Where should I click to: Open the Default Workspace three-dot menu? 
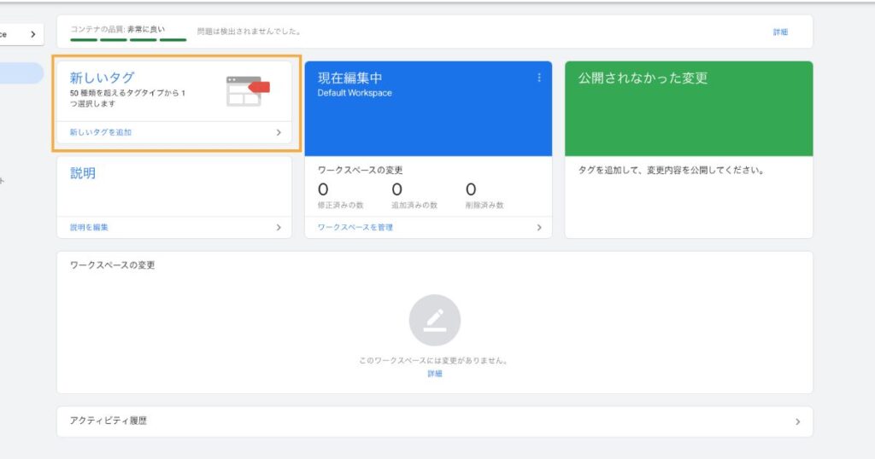coord(539,78)
